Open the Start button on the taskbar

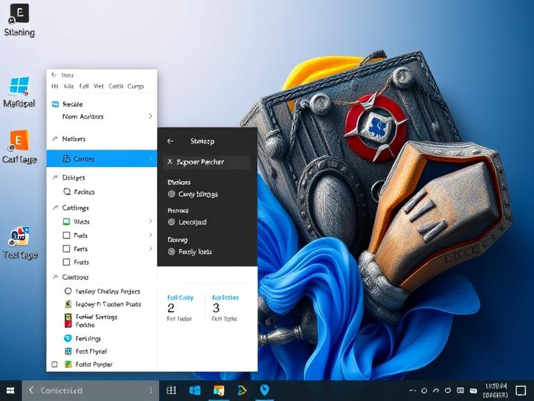pos(10,391)
